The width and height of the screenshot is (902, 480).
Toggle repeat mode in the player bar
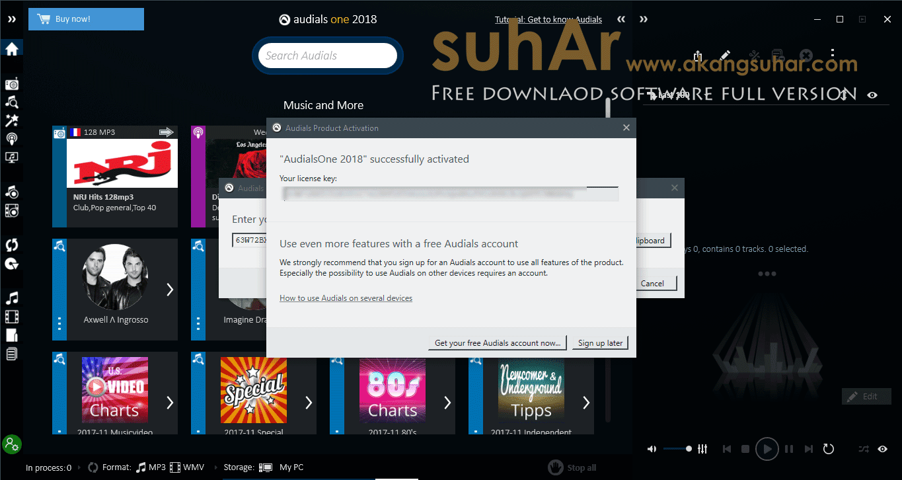829,449
